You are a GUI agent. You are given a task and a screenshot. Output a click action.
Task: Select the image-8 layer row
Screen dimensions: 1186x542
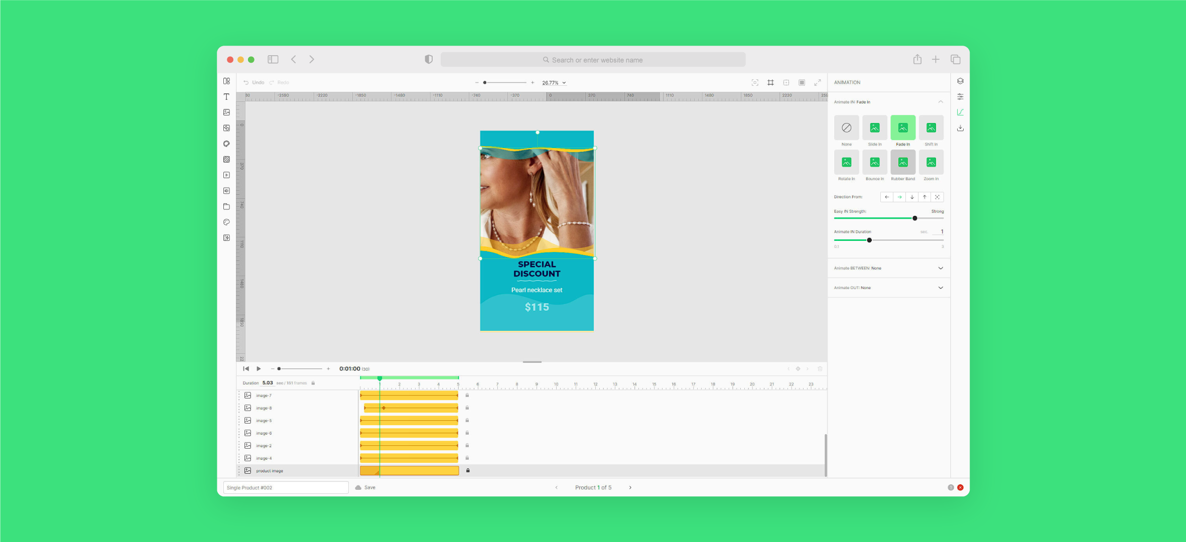click(x=264, y=408)
